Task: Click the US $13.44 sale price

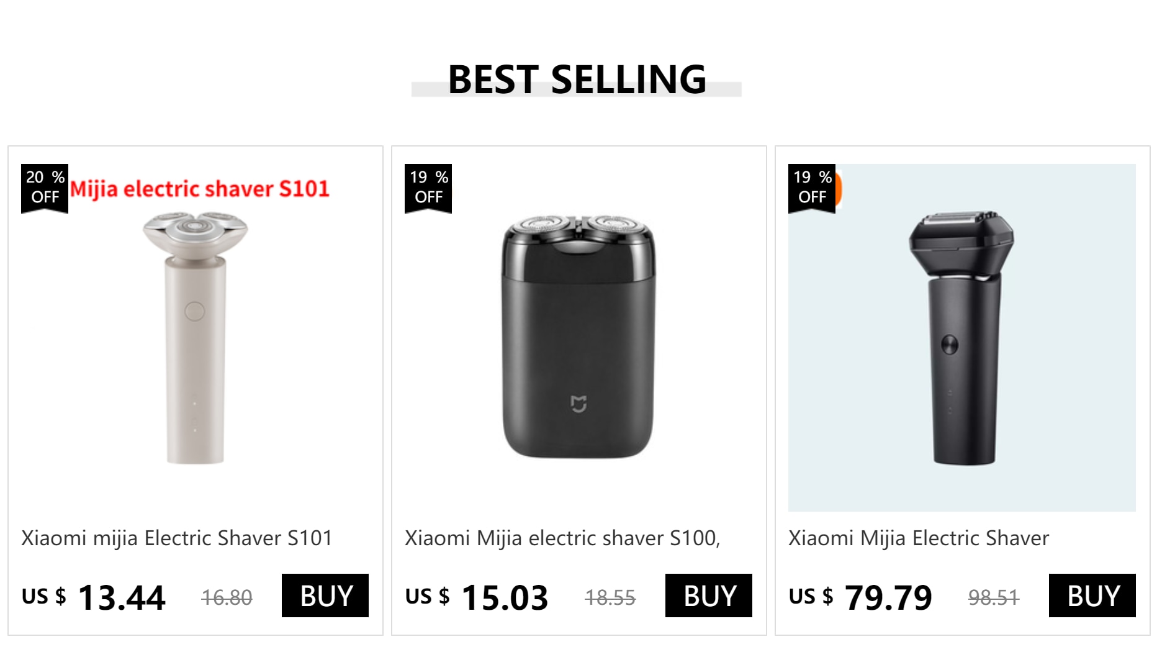Action: 94,597
